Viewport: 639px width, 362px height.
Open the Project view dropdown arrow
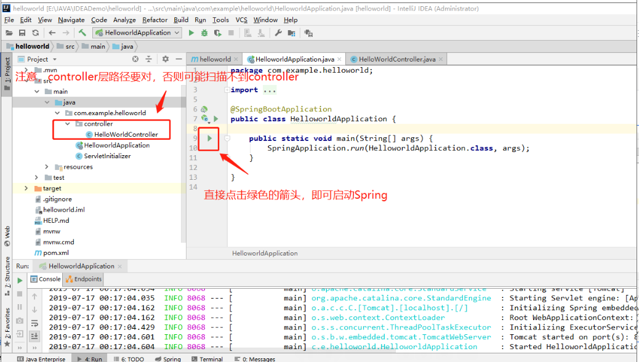pyautogui.click(x=55, y=60)
